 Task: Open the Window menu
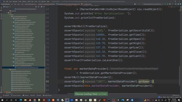[x=44, y=1]
